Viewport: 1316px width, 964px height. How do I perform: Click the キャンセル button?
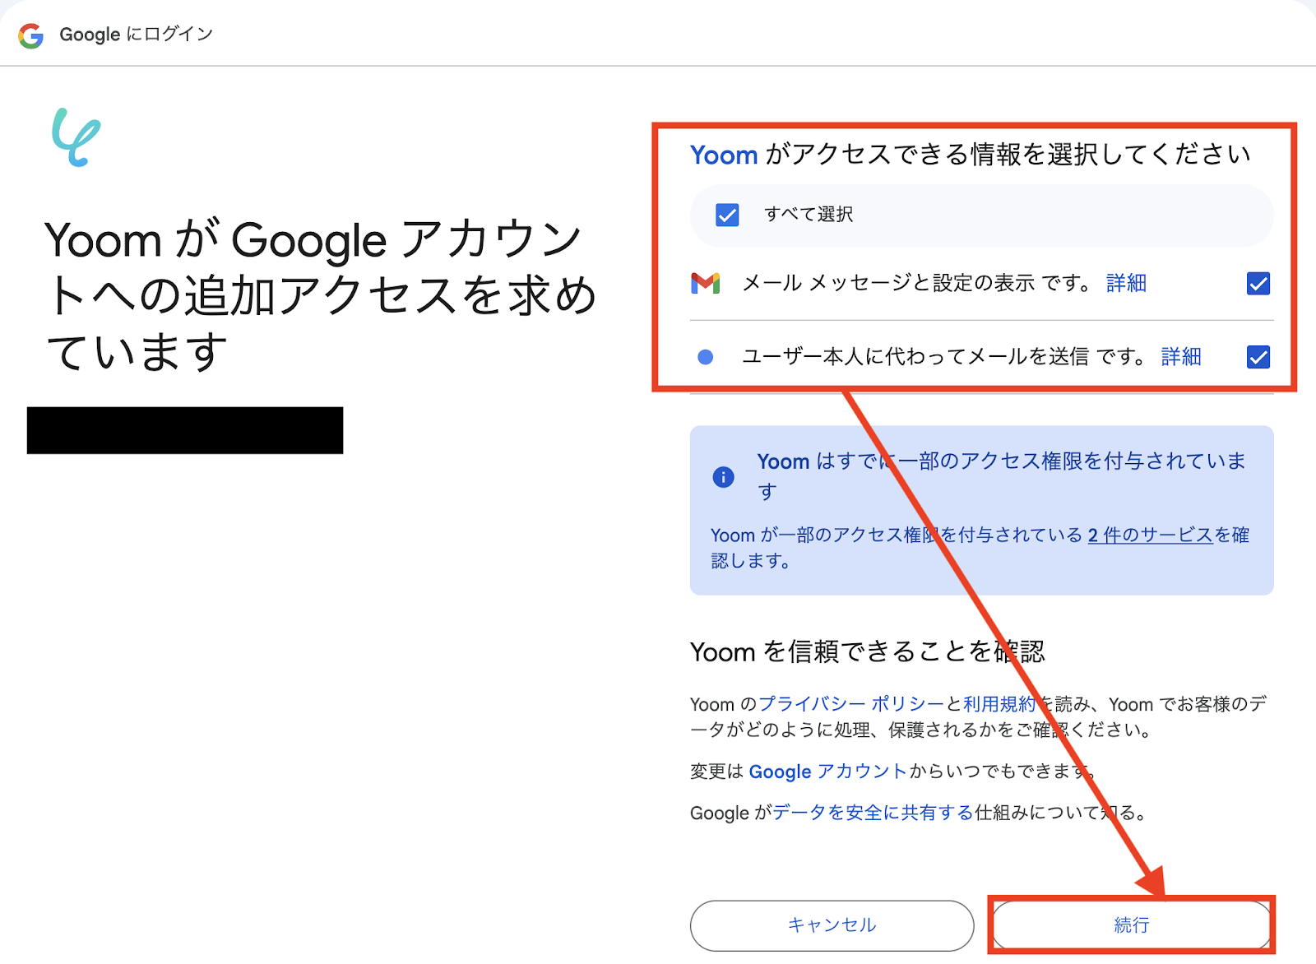832,925
